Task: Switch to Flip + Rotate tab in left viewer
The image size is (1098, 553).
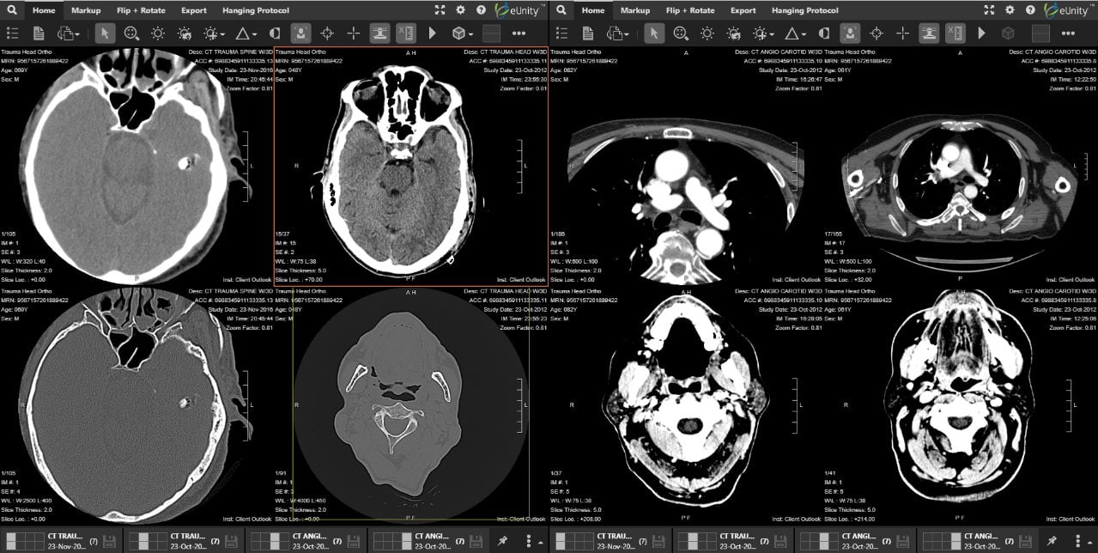Action: pos(141,10)
